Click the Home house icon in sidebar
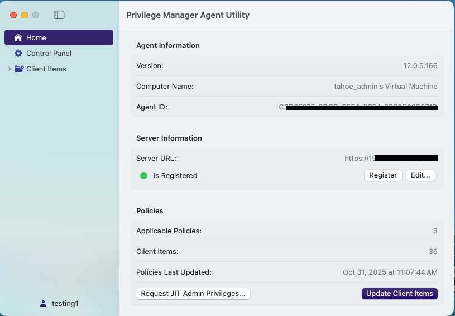 click(18, 38)
